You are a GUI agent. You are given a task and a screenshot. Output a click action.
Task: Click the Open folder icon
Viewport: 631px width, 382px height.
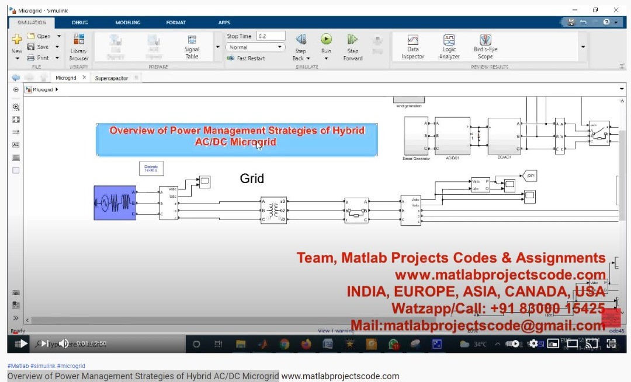point(31,36)
